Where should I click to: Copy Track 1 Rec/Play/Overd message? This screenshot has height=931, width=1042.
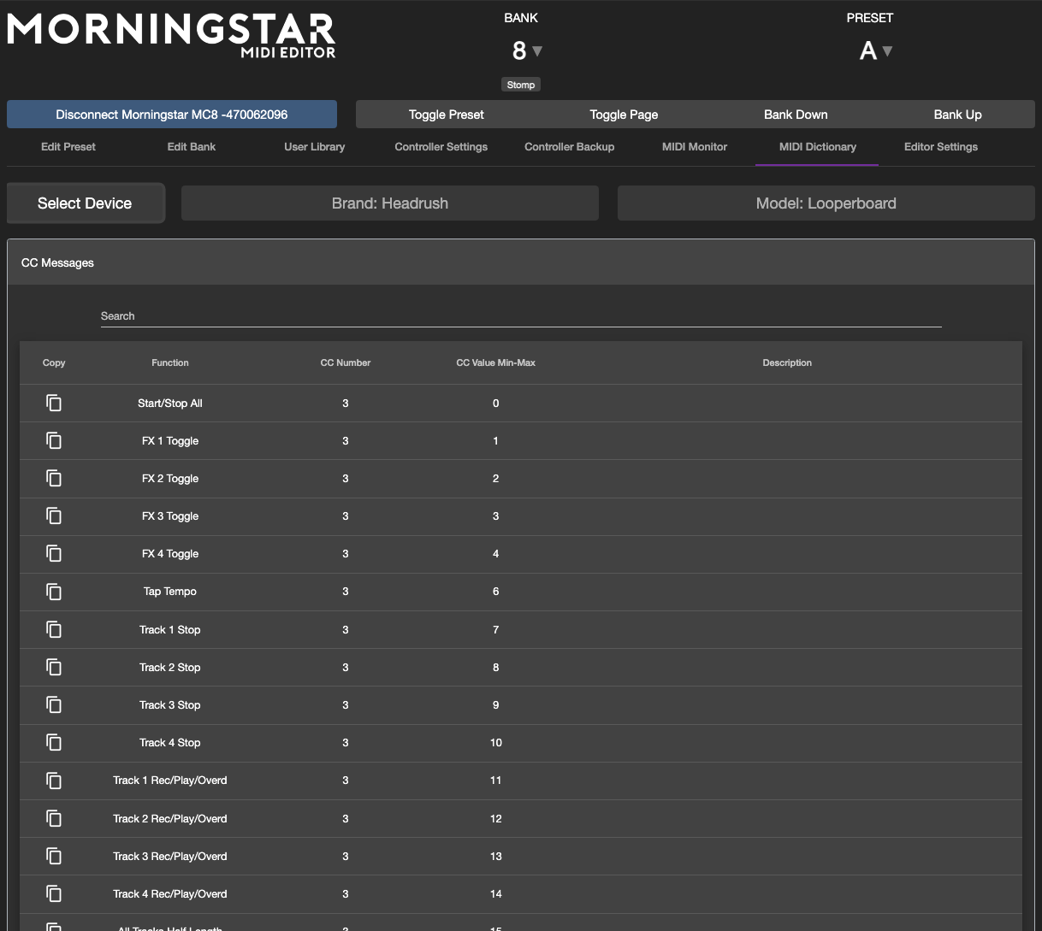coord(54,780)
